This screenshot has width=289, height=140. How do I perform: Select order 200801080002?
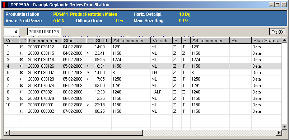click(41, 111)
